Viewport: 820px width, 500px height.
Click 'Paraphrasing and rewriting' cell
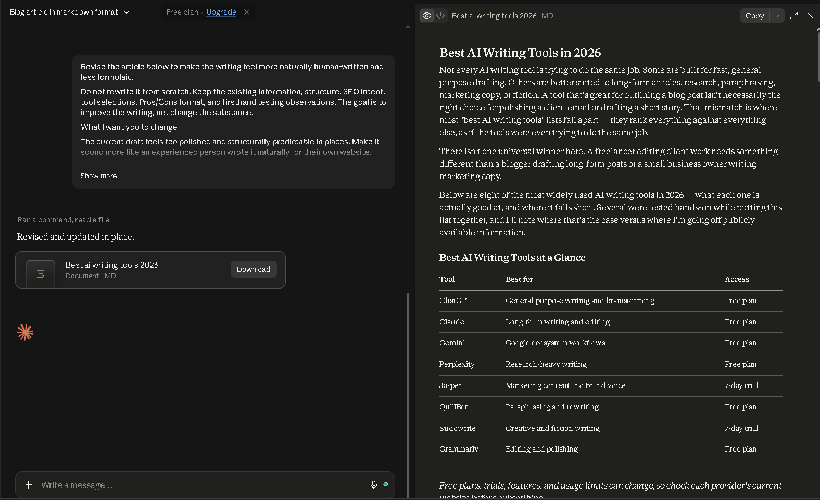pyautogui.click(x=552, y=407)
